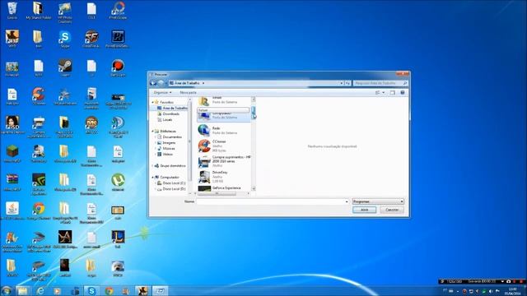
Task: Select the League of Legends desktop icon
Action: tap(118, 239)
